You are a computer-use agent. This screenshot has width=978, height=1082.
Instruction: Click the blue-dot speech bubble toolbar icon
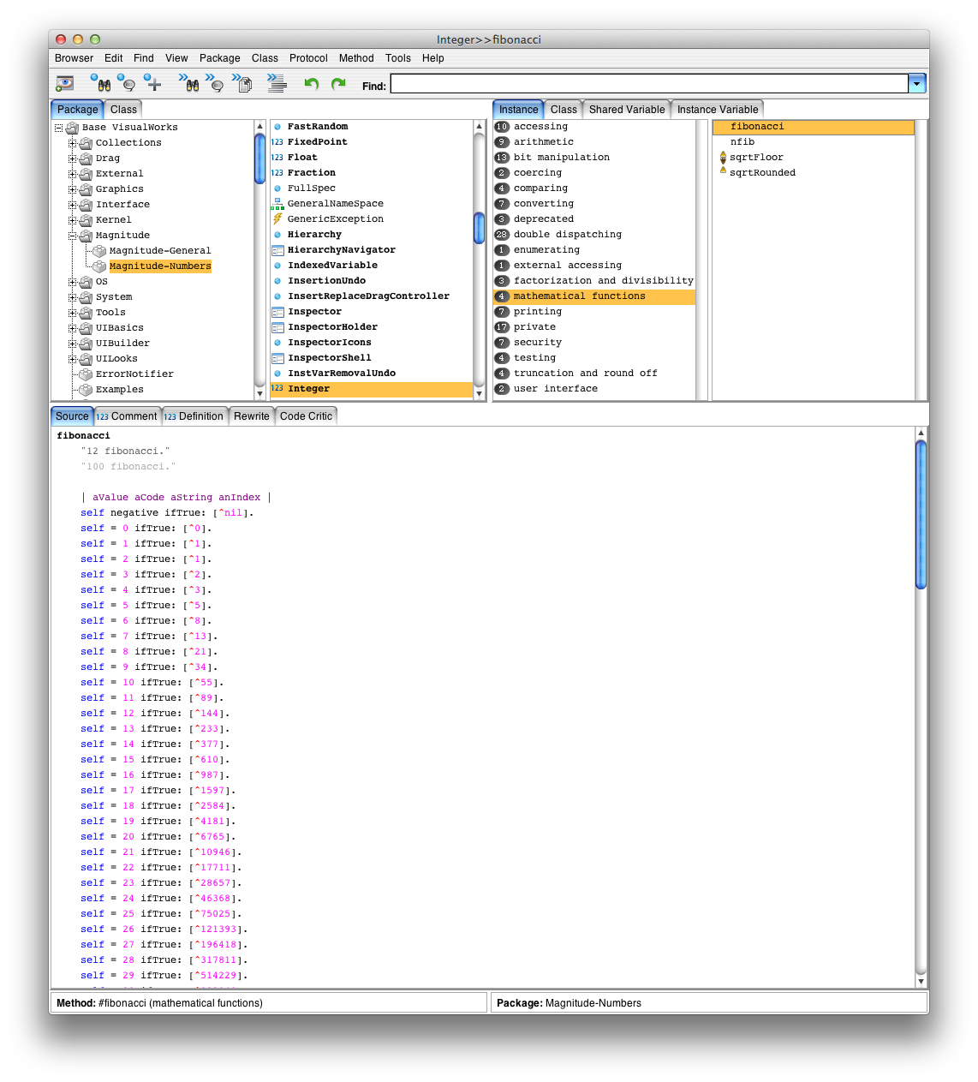point(127,83)
